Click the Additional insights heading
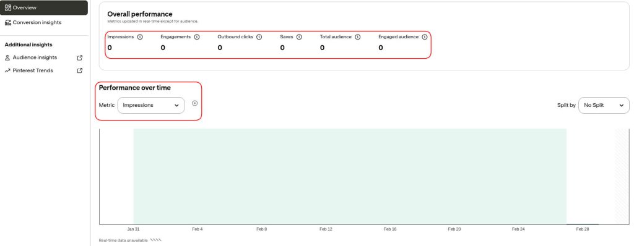 [28, 45]
